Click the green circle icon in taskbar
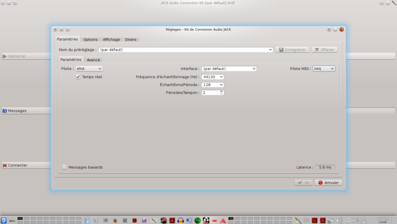 198,221
